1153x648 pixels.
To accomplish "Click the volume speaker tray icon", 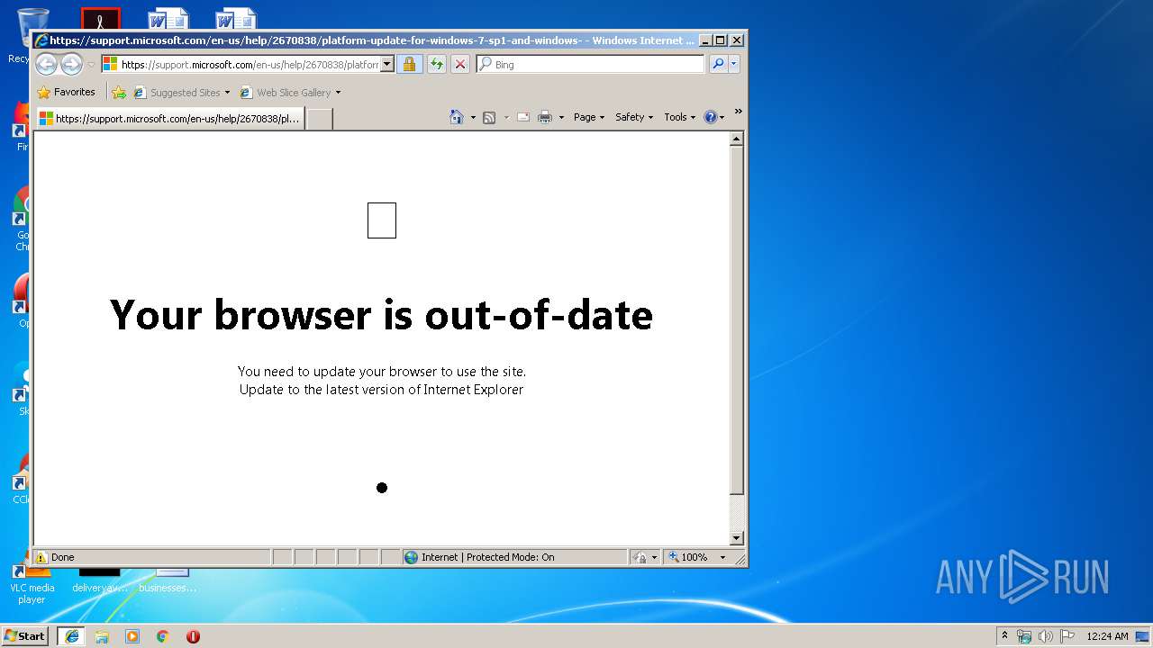I will coord(1046,636).
